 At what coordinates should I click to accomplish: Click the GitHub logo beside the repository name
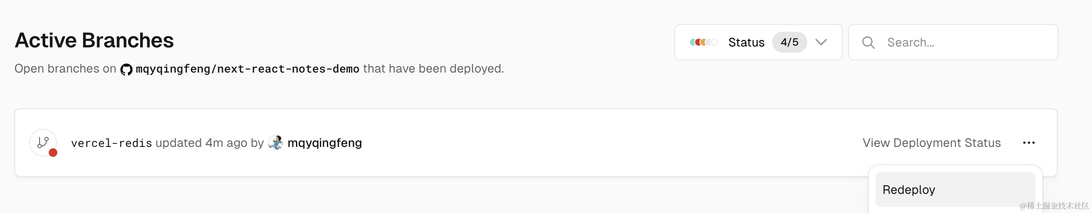click(126, 69)
